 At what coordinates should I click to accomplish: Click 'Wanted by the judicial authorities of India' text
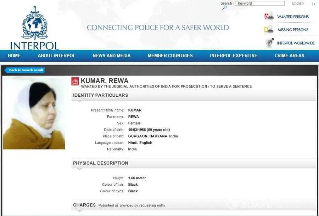[167, 86]
